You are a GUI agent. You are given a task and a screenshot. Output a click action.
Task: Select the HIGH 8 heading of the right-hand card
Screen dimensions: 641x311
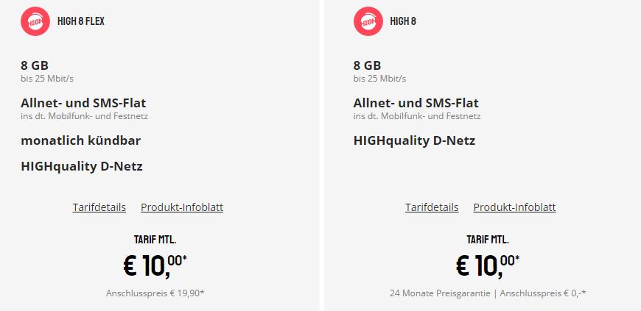pos(403,21)
